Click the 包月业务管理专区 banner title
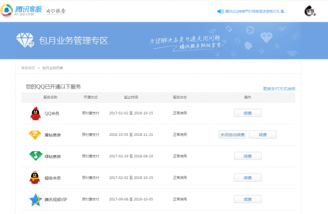 click(x=73, y=40)
